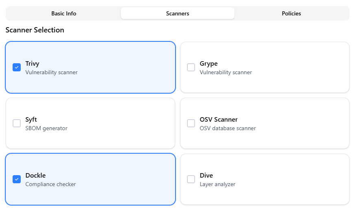Viewport: 354px width, 208px height.
Task: Click the Trivy card title
Action: 32,64
